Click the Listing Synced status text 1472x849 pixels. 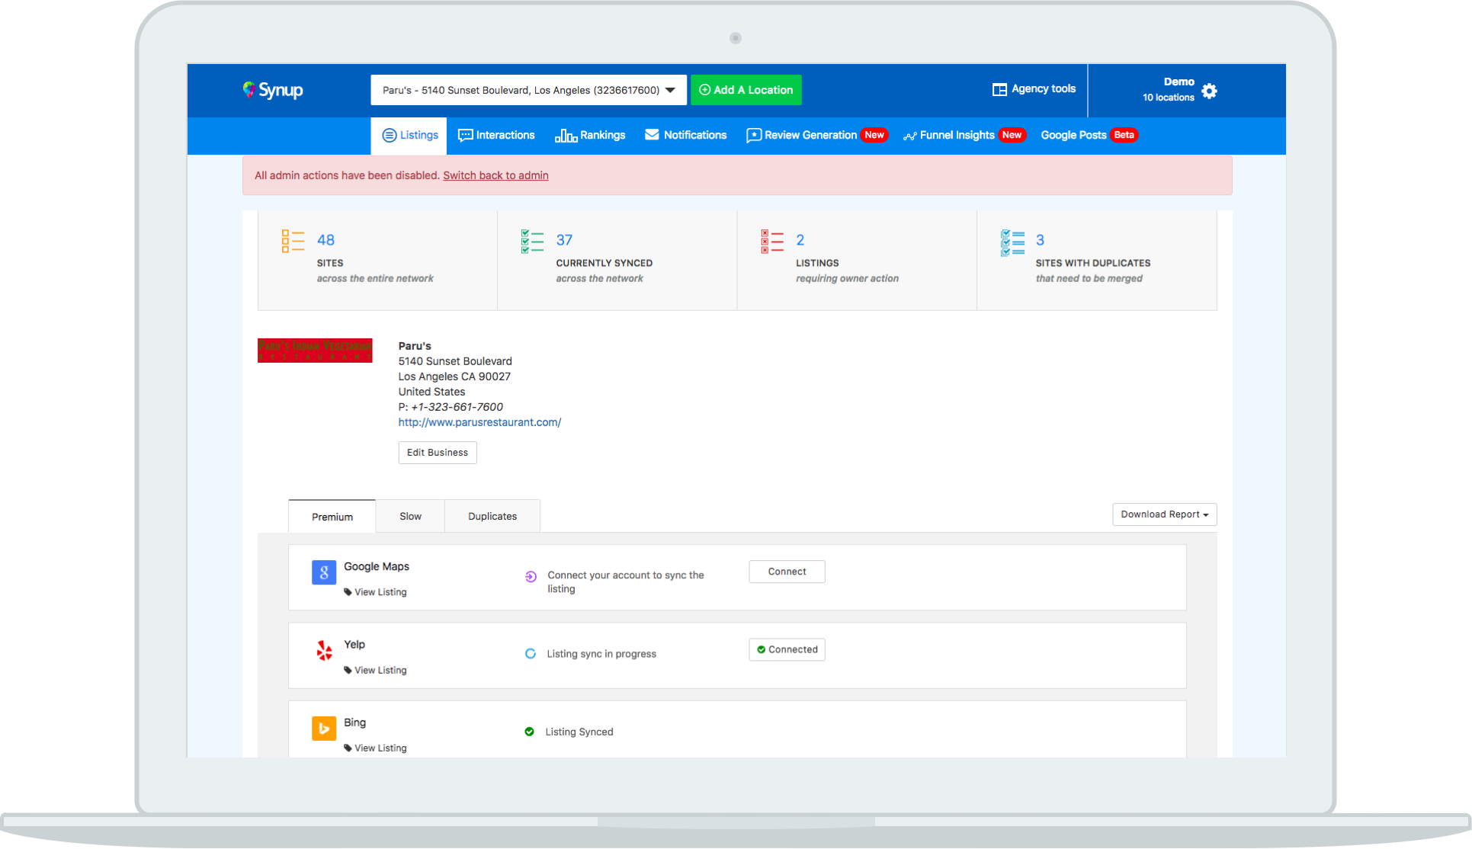[579, 732]
